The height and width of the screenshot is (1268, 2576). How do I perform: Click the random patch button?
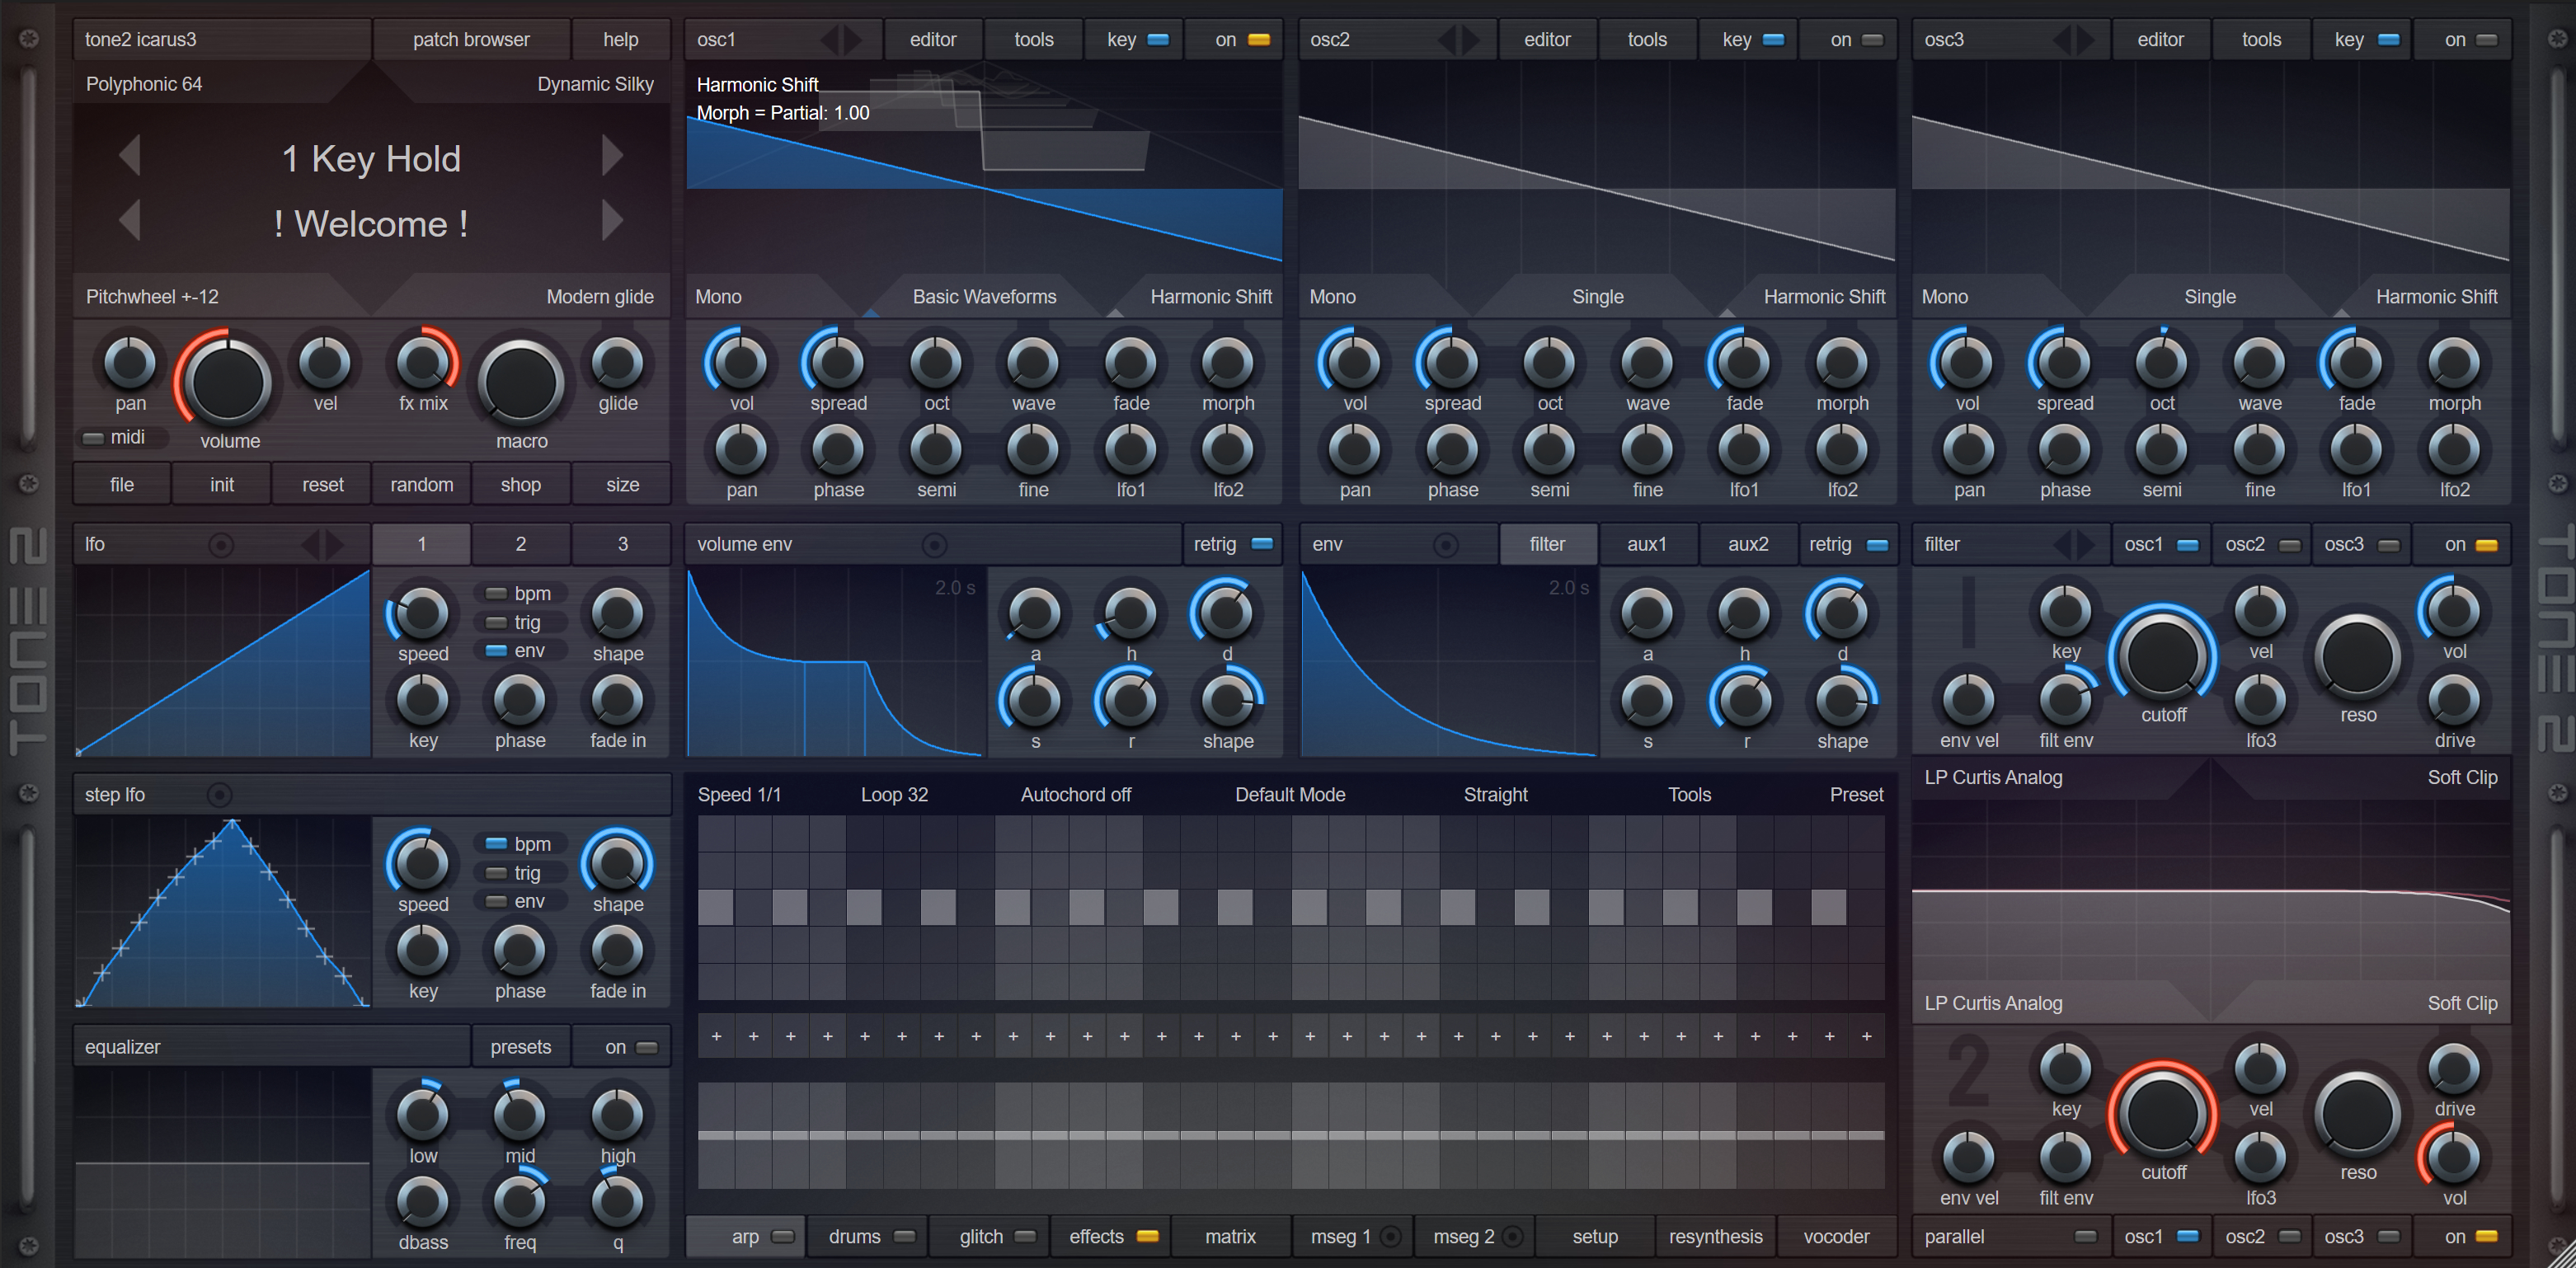[421, 483]
